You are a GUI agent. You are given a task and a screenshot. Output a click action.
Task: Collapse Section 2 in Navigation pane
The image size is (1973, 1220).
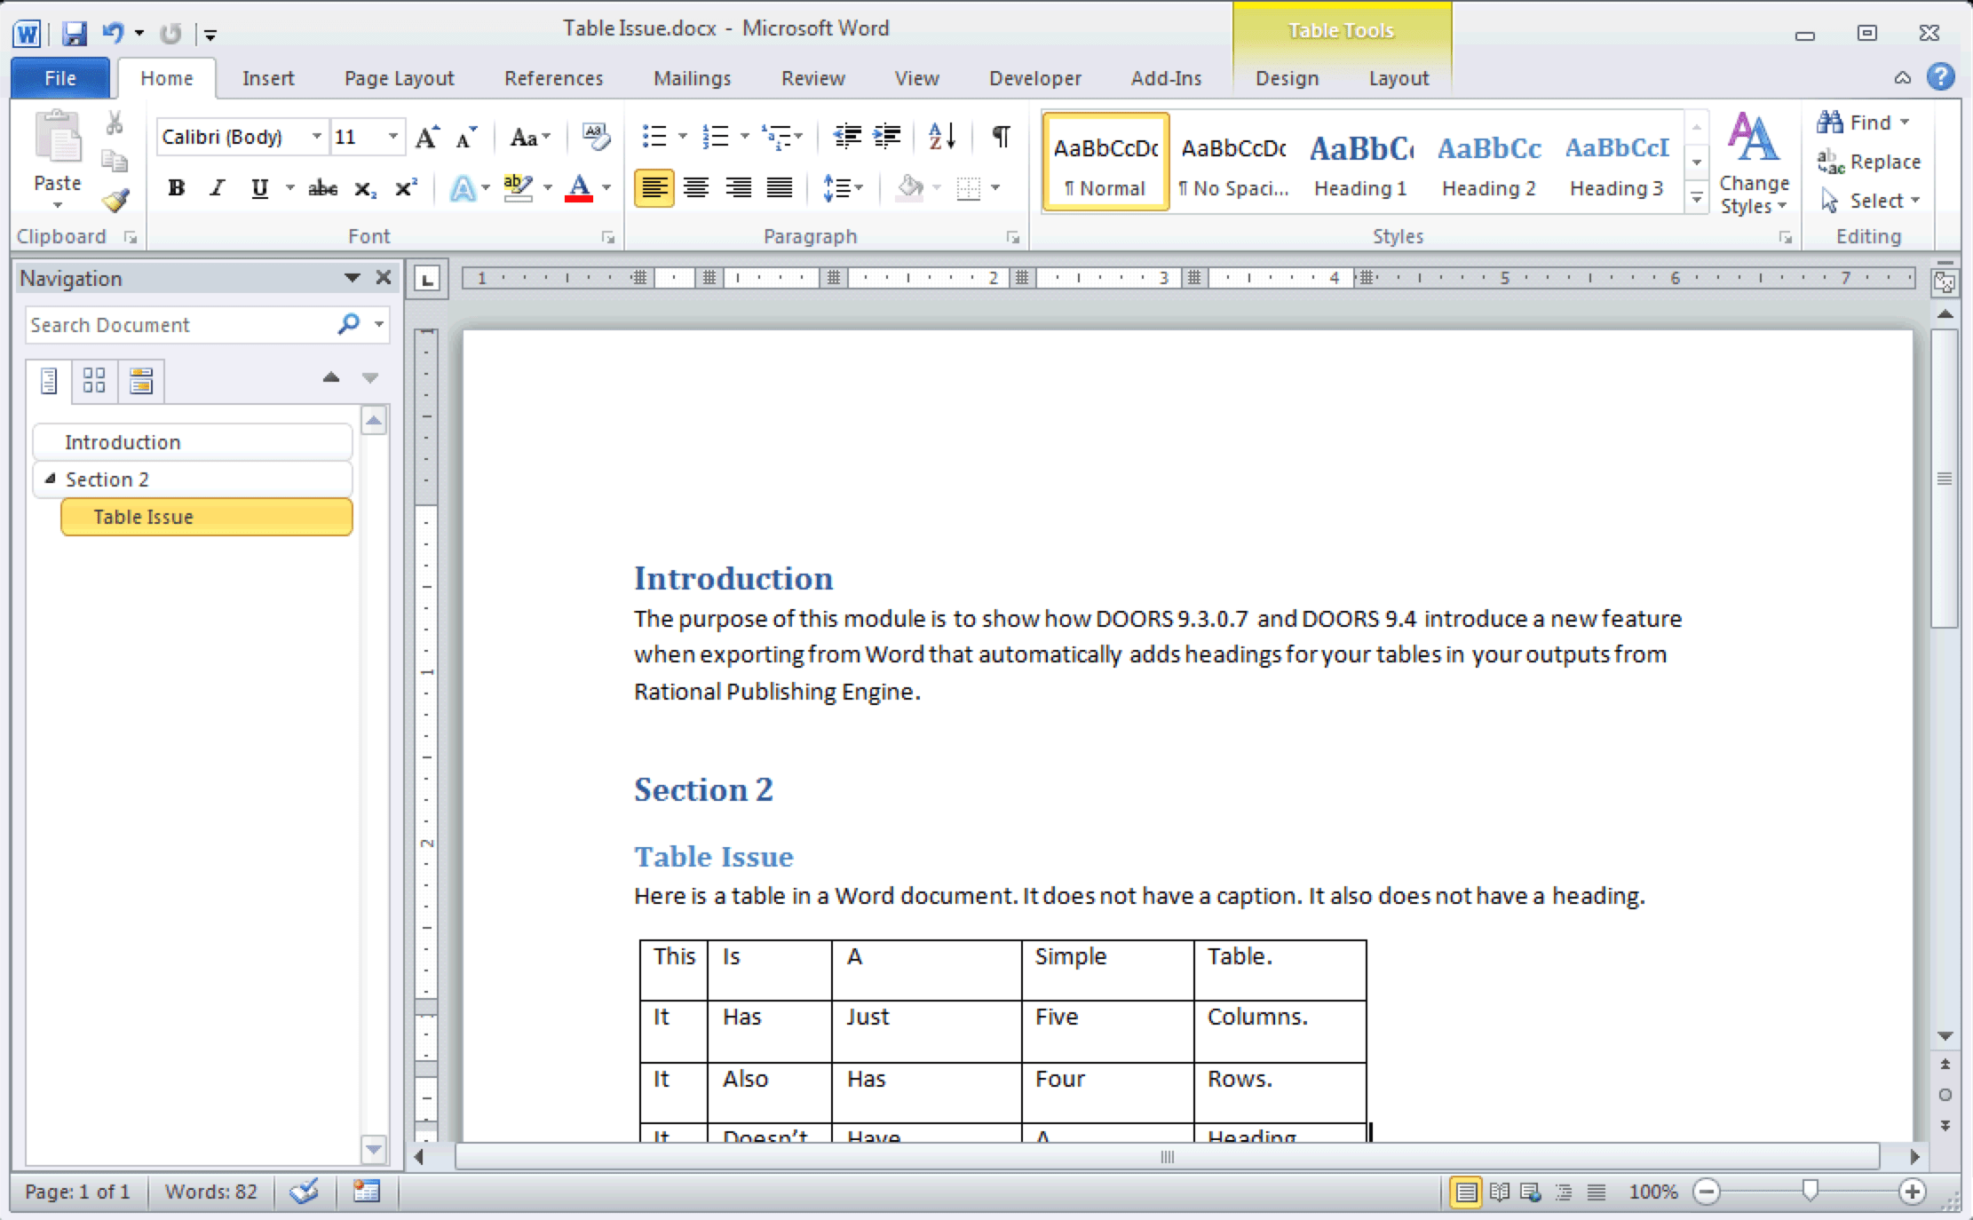(52, 479)
